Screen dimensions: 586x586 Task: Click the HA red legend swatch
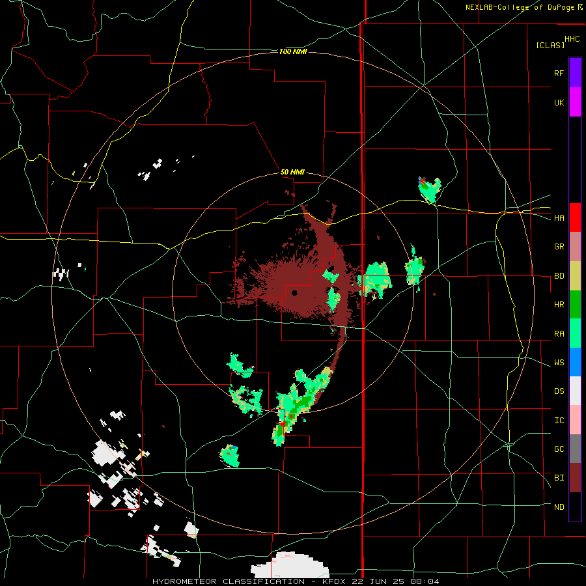point(575,217)
